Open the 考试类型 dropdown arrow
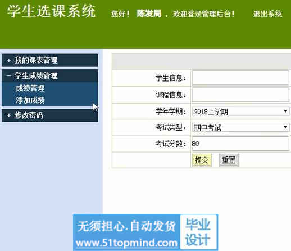 coord(285,127)
